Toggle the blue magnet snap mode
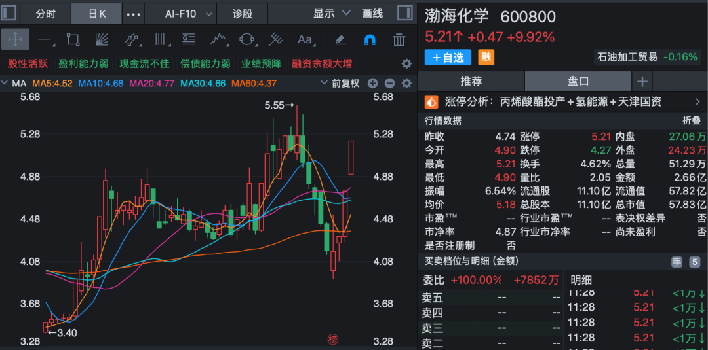708x350 pixels. pos(370,39)
